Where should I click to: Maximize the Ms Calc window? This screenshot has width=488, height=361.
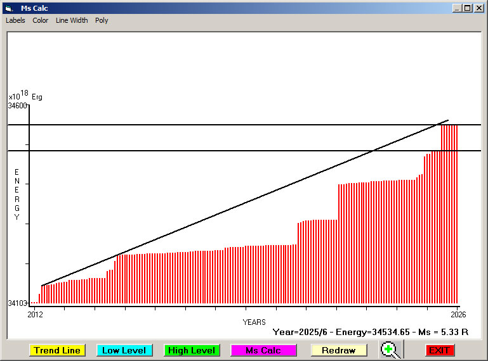[x=467, y=8]
